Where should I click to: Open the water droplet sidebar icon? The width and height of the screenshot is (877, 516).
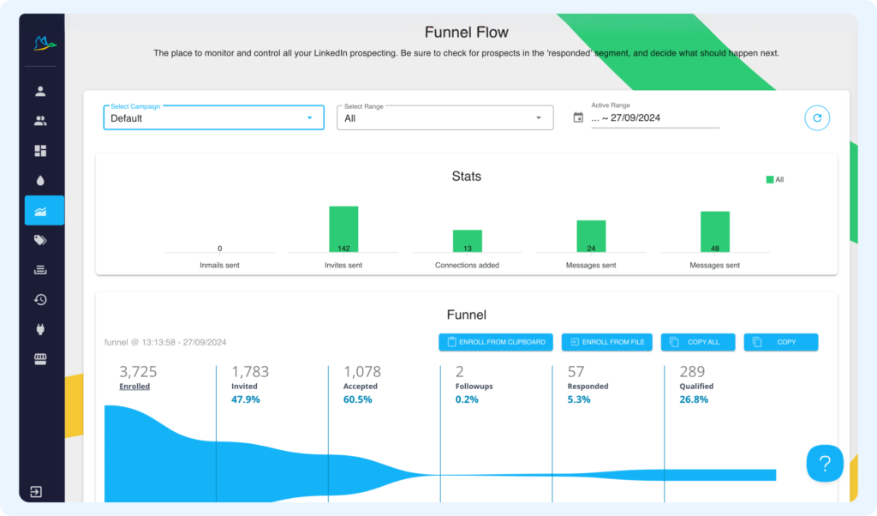pos(40,181)
